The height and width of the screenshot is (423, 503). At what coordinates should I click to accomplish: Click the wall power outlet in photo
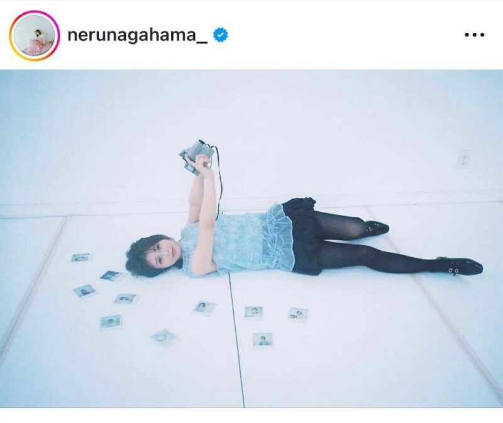(x=463, y=160)
